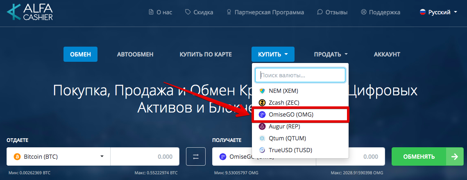Go to the Аккаунт tab
Viewport: 467px width, 180px height.
[x=387, y=54]
